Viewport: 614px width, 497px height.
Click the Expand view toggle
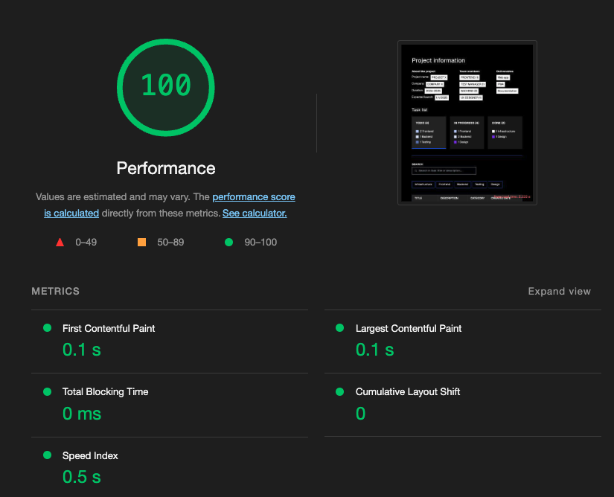click(559, 291)
